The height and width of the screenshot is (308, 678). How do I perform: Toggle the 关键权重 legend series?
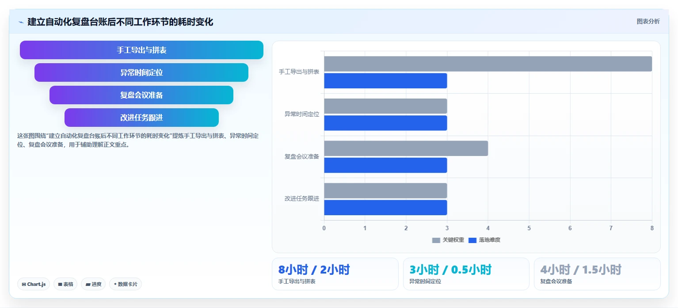tap(448, 240)
